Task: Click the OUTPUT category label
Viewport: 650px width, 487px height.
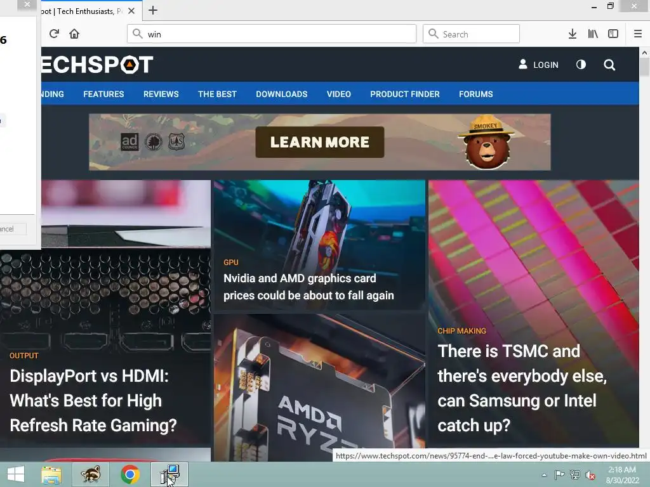Action: pyautogui.click(x=24, y=356)
